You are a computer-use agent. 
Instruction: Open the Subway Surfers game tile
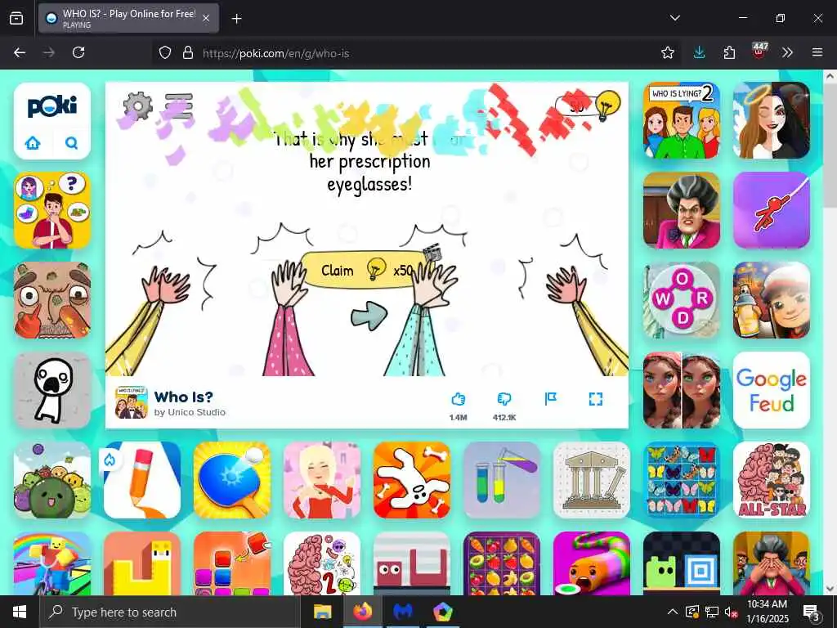772,300
